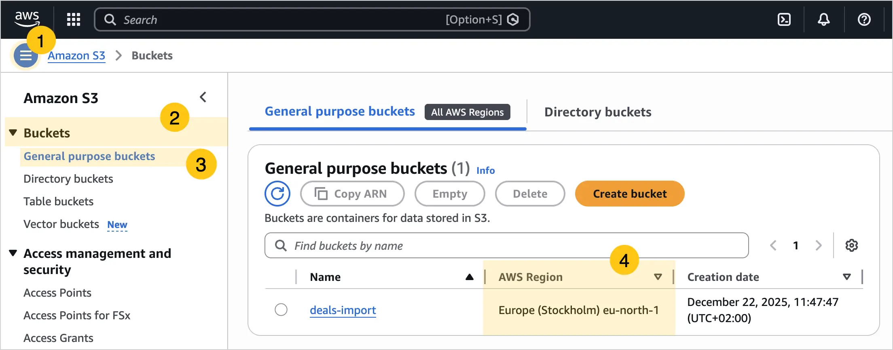Sort by AWS Region column arrow
Screen dimensions: 893x350
[x=658, y=277]
